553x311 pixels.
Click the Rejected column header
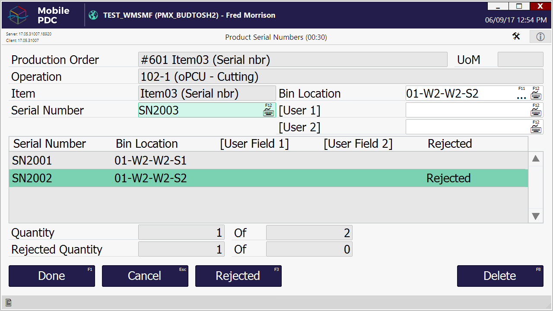point(449,144)
